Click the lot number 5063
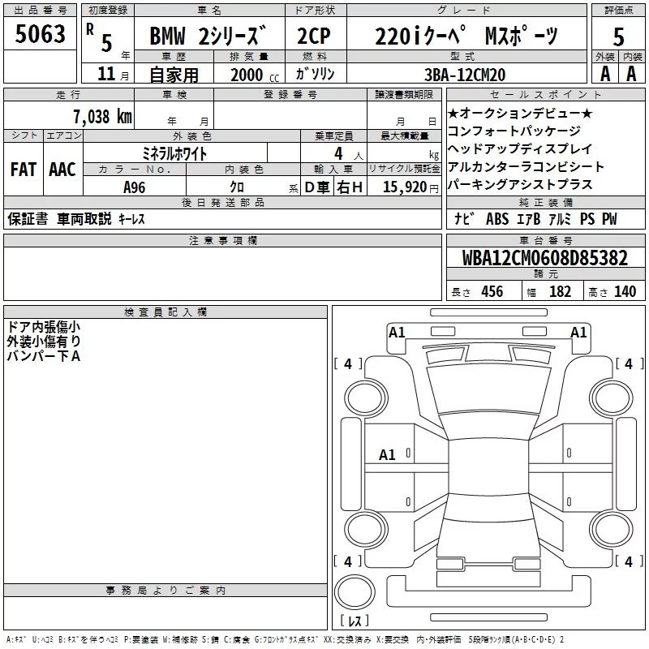This screenshot has height=649, width=649. point(40,34)
